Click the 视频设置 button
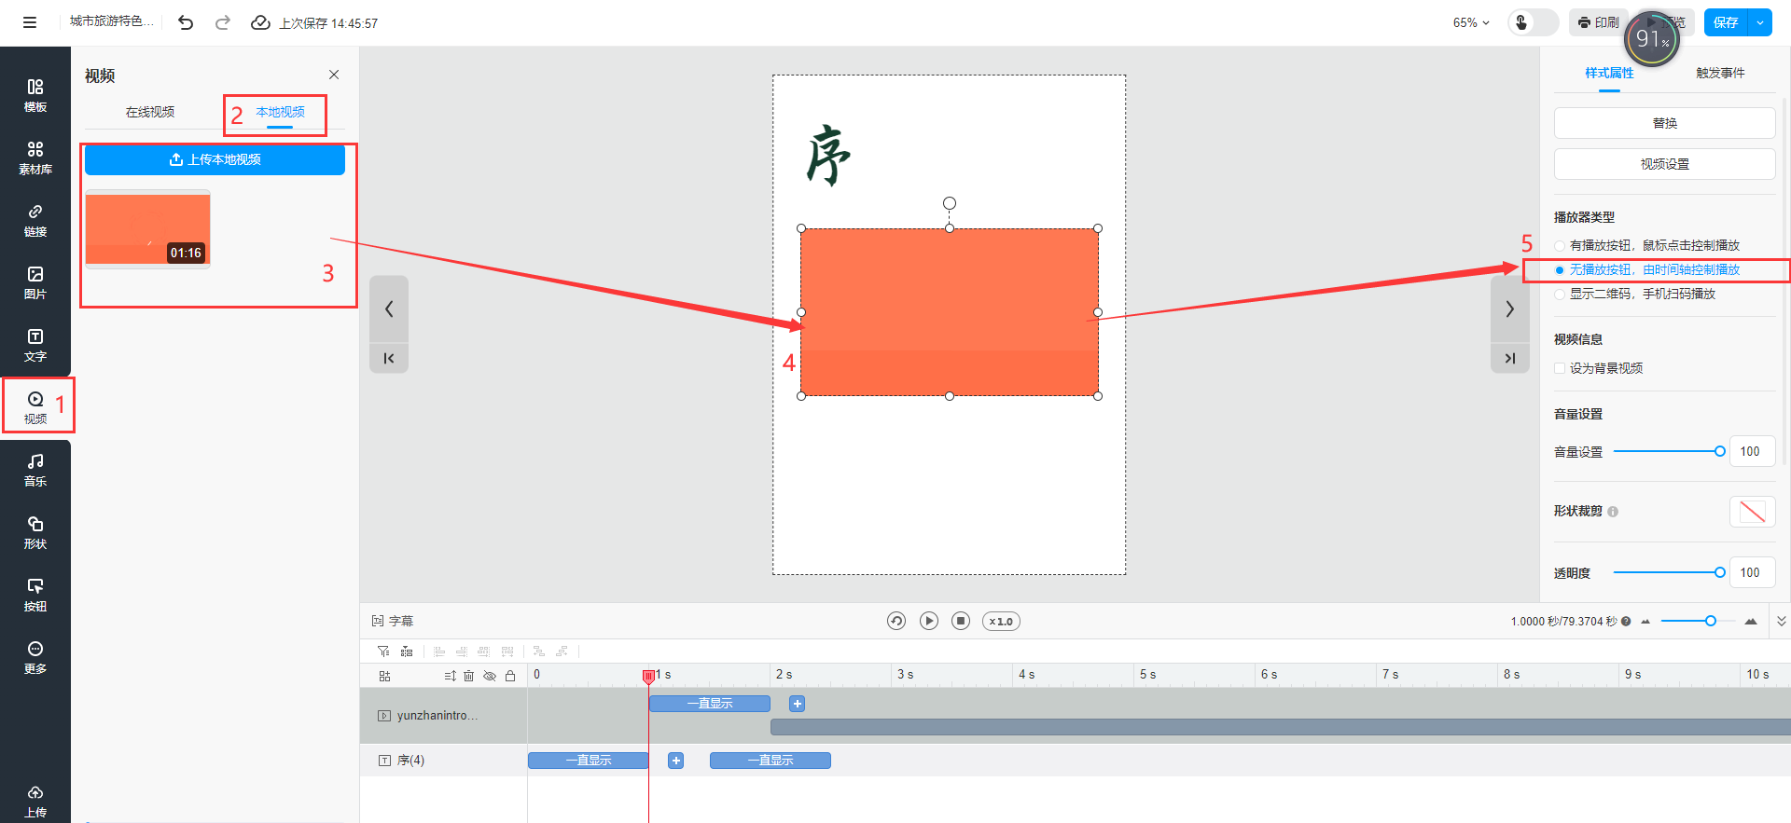Image resolution: width=1791 pixels, height=823 pixels. pos(1664,164)
